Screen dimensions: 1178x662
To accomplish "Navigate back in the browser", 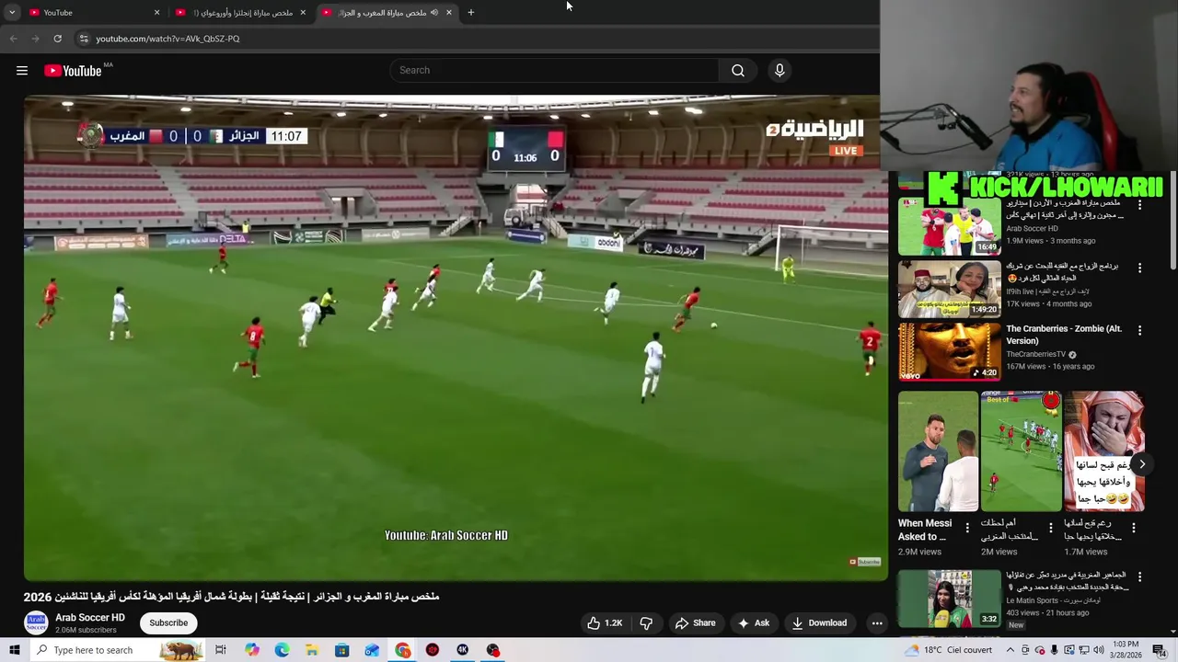I will point(13,39).
